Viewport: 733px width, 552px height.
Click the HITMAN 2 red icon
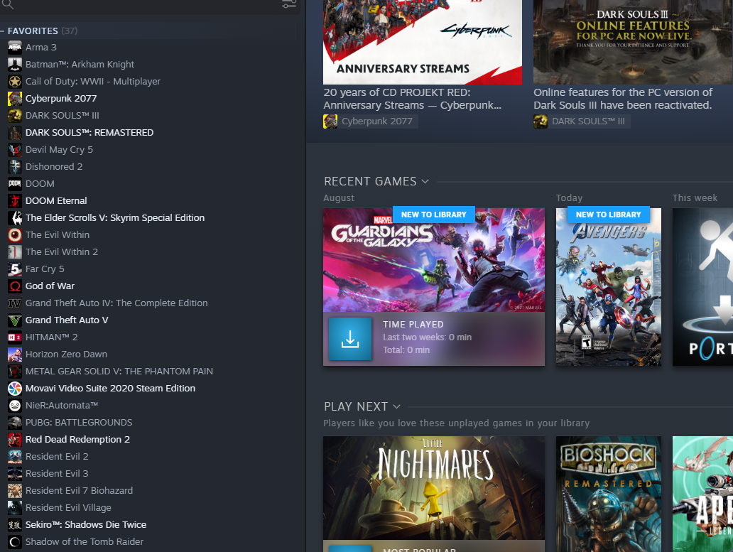pyautogui.click(x=14, y=337)
